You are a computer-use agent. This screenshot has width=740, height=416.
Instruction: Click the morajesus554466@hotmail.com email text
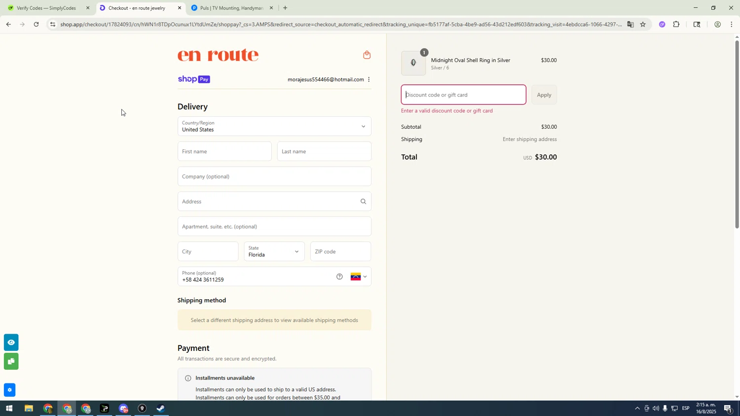(x=326, y=79)
